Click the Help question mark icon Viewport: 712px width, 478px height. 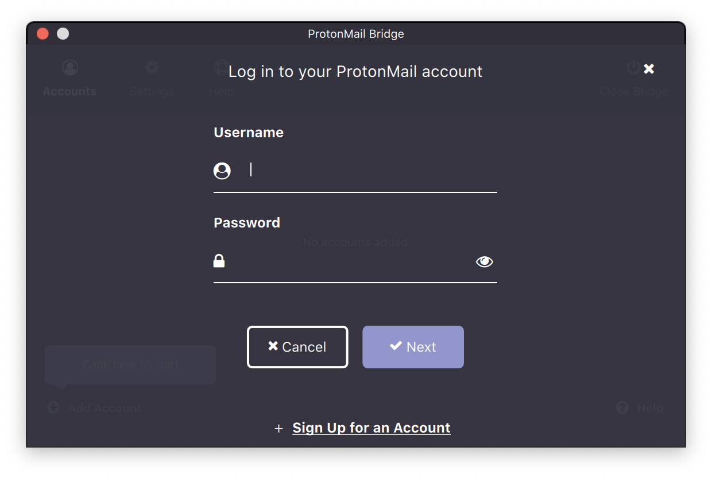coord(622,408)
